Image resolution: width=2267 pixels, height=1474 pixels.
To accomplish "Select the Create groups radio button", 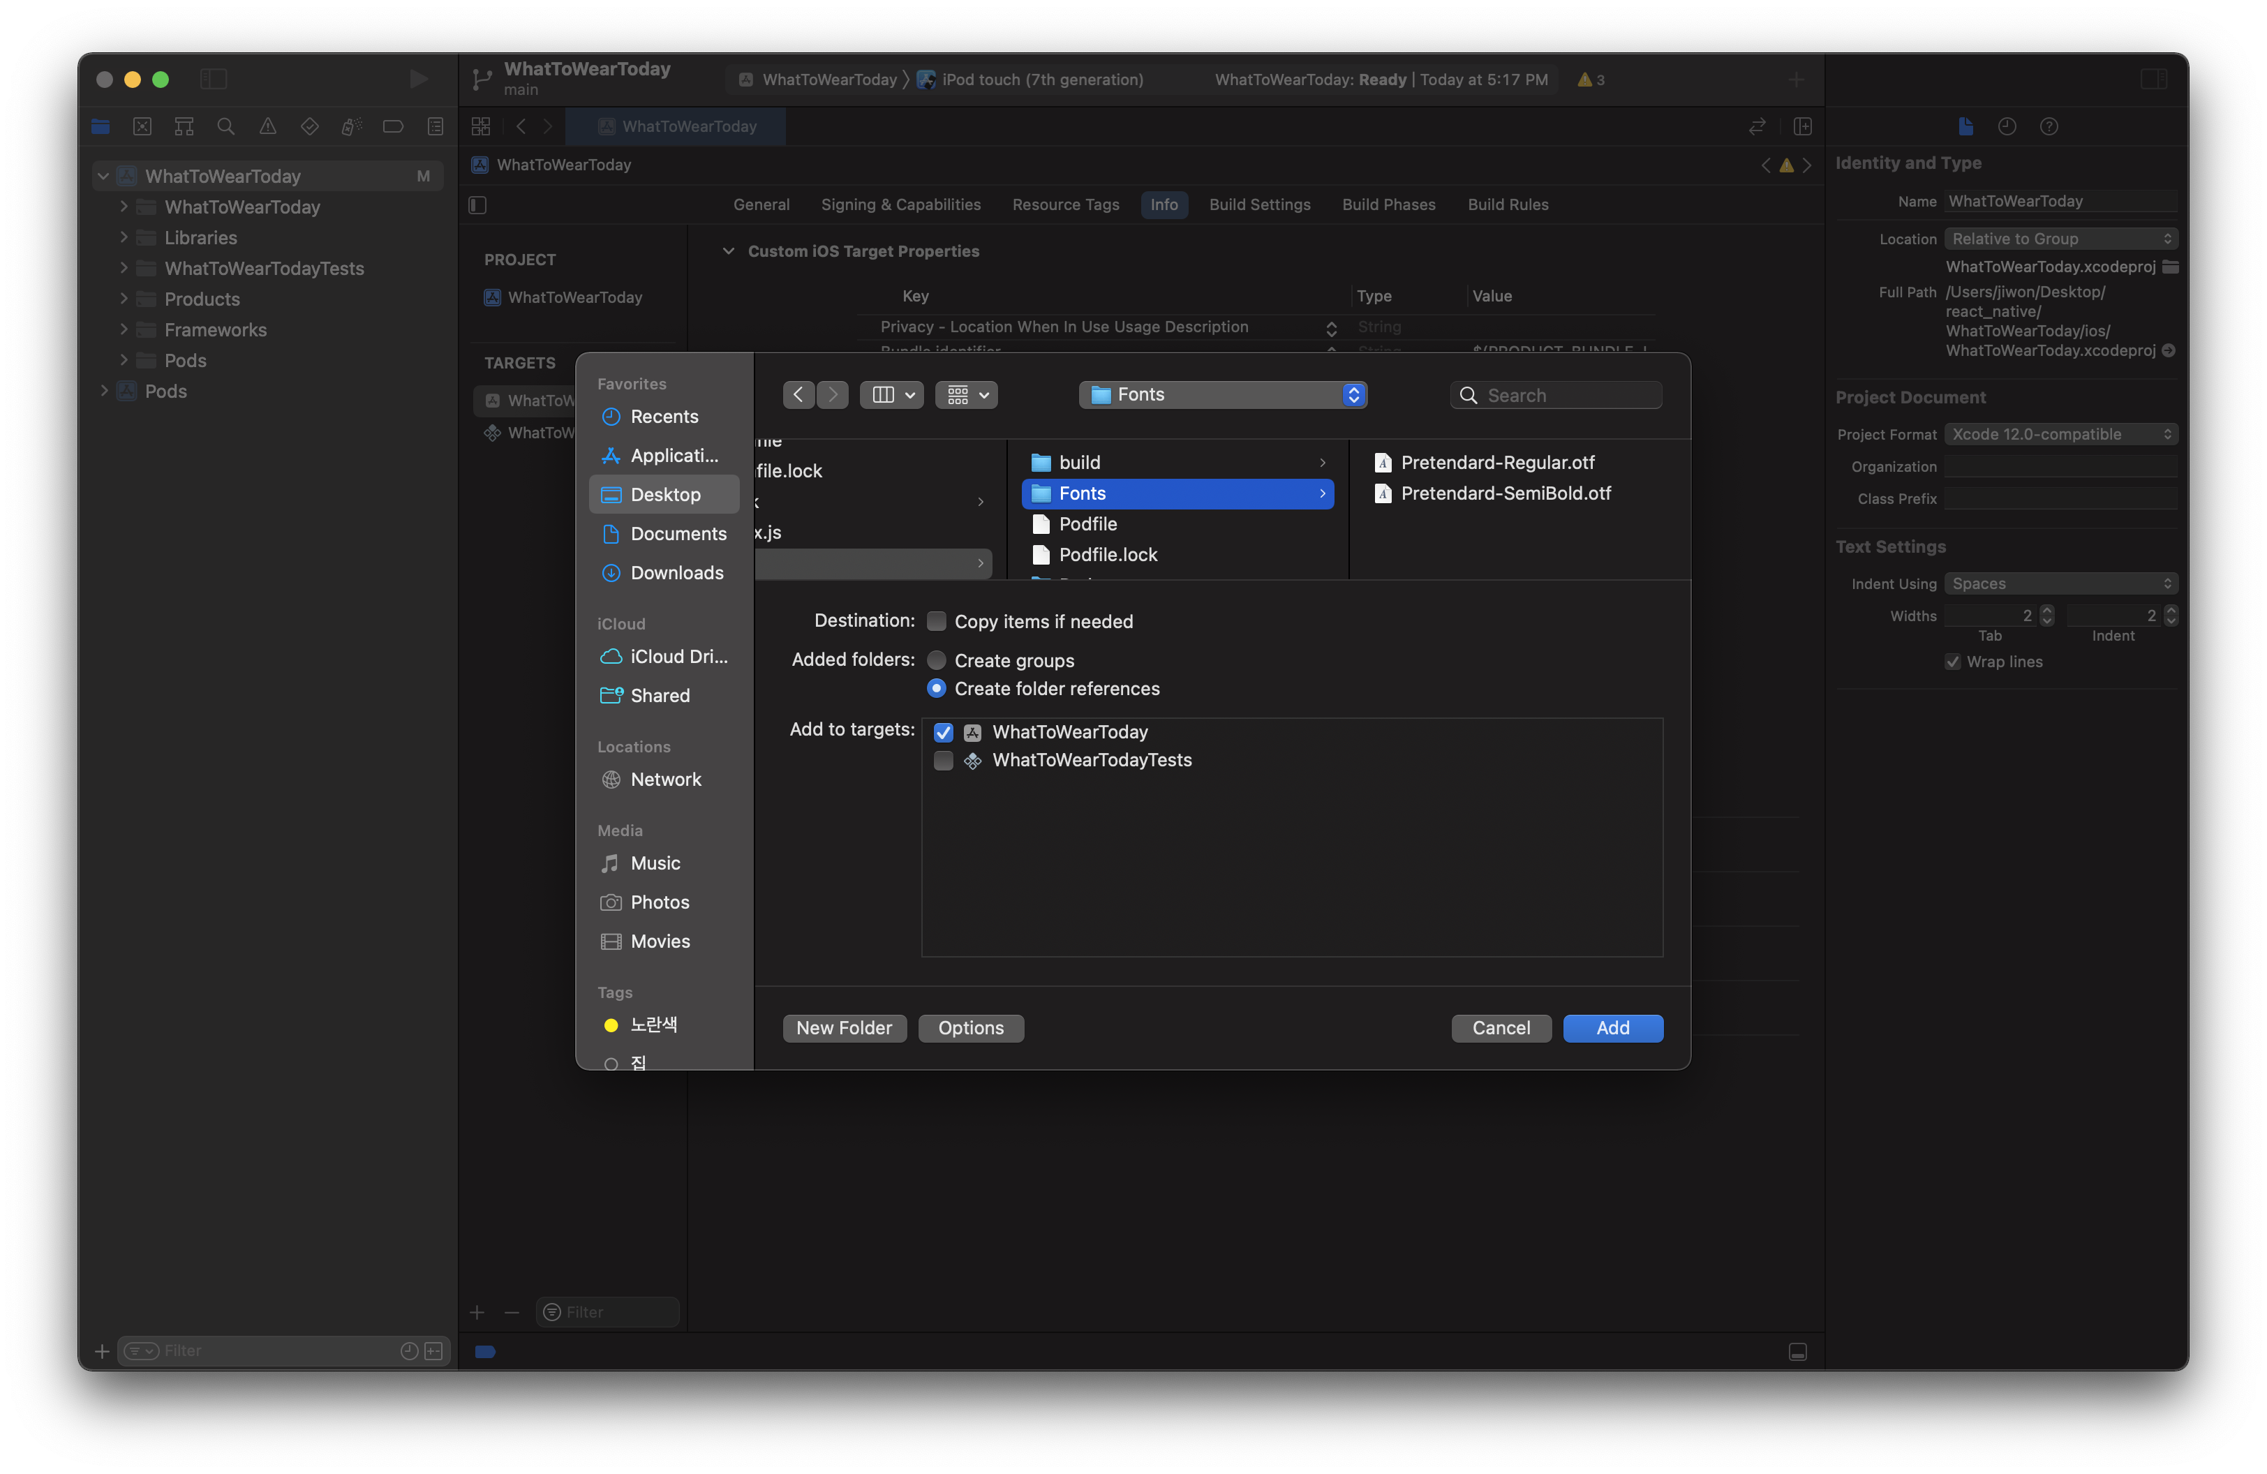I will (937, 660).
